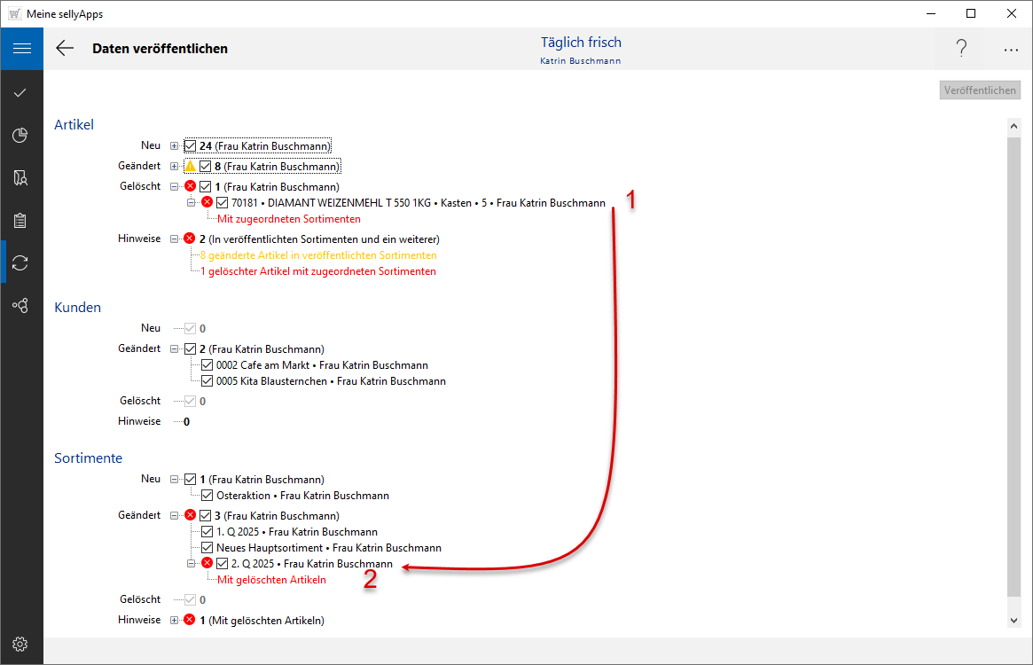Toggle checkbox for 8 changed Artikel
The image size is (1033, 665).
click(x=206, y=166)
